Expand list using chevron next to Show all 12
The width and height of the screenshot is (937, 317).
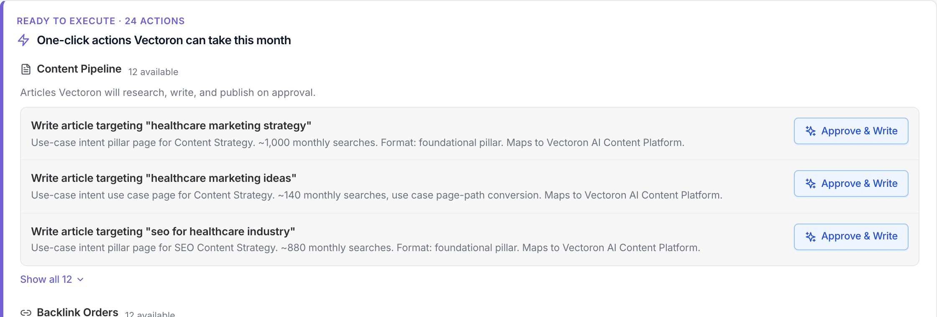pos(81,279)
